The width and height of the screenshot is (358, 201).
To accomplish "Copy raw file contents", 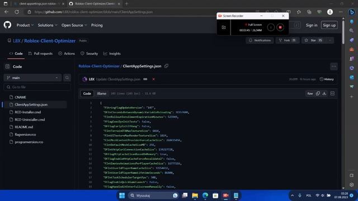I will click(318, 93).
